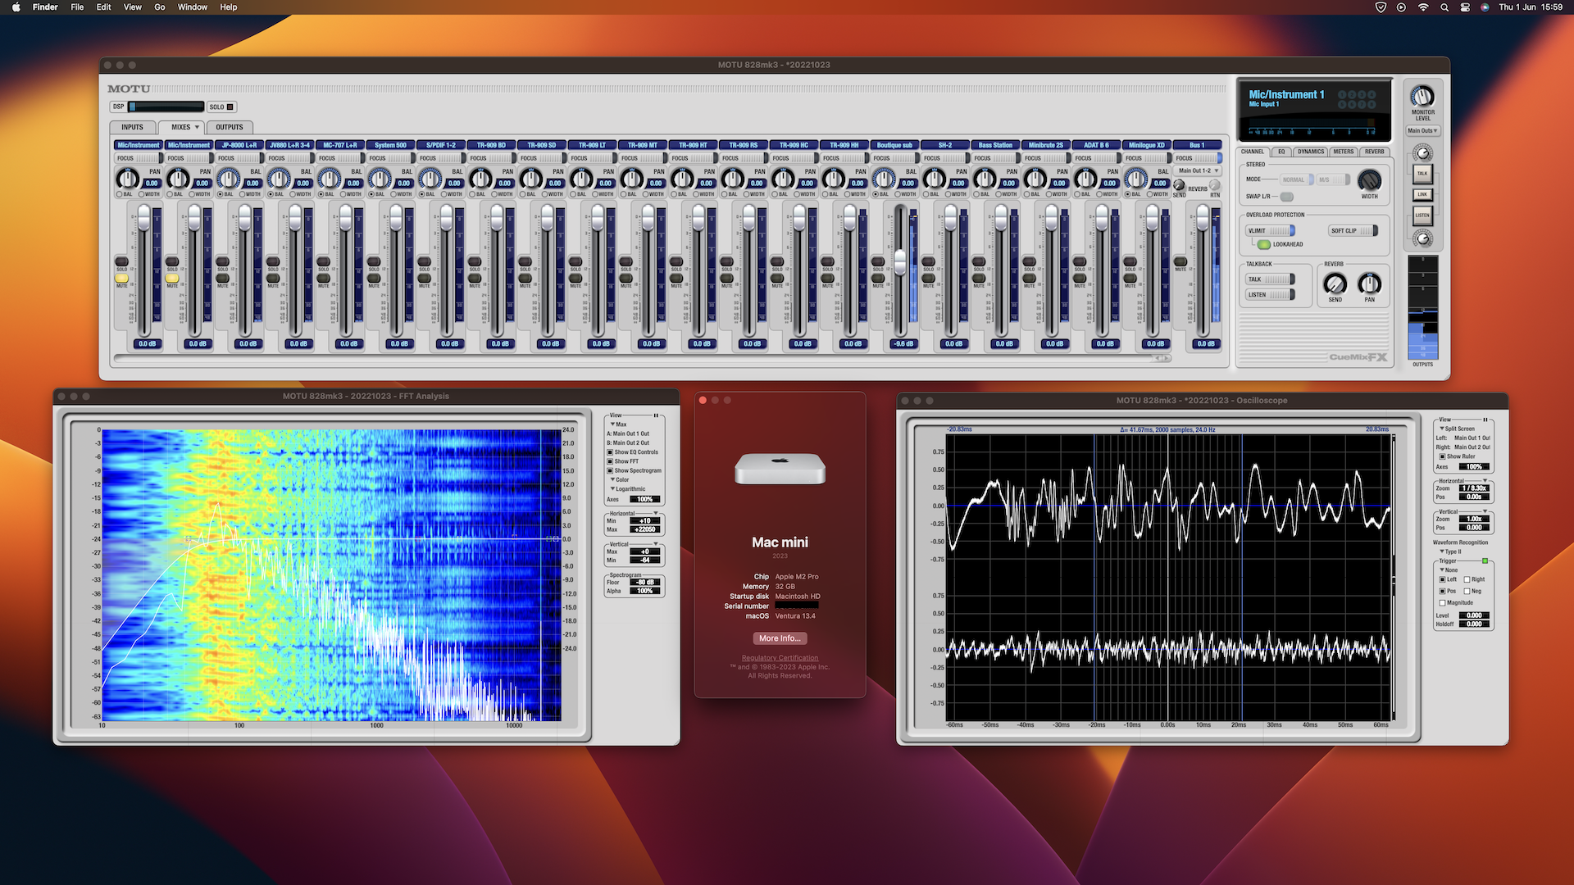The image size is (1574, 885).
Task: Open the Color dropdown in FFT Analysis
Action: 620,480
